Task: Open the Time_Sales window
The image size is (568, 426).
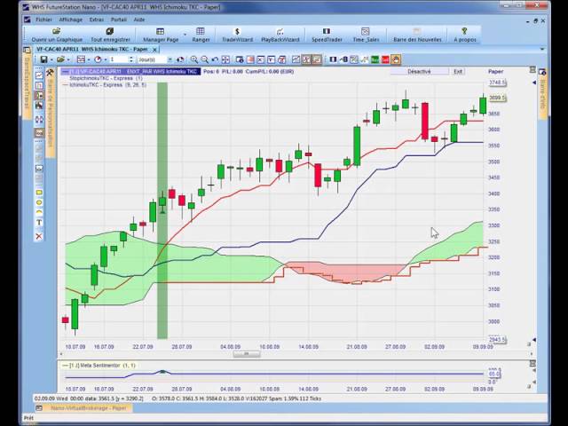Action: pos(366,35)
